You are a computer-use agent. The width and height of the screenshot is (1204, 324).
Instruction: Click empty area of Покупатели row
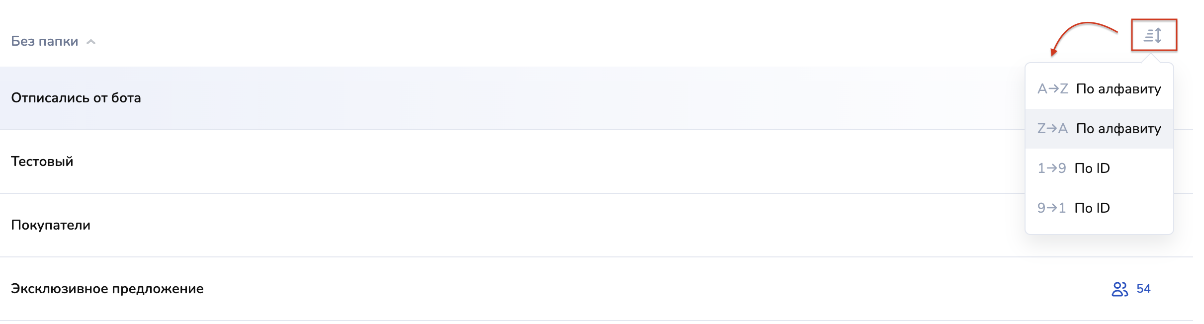497,225
